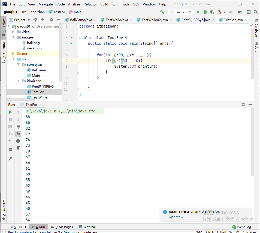Image resolution: width=260 pixels, height=233 pixels.
Task: Open the Project Structure dialog icon
Action: [x=240, y=12]
